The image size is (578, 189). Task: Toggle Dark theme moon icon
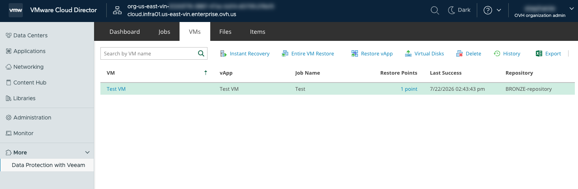(x=452, y=10)
